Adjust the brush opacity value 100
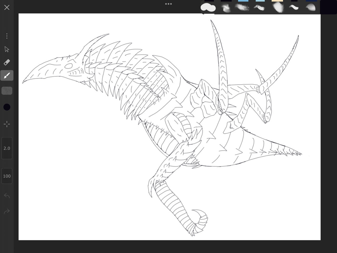Image resolution: width=337 pixels, height=253 pixels. pos(7,176)
